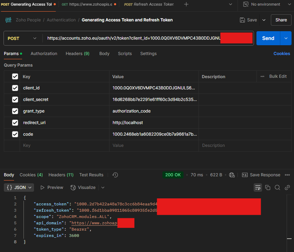This screenshot has width=294, height=252.
Task: Open the request Settings tab
Action: pyautogui.click(x=148, y=54)
